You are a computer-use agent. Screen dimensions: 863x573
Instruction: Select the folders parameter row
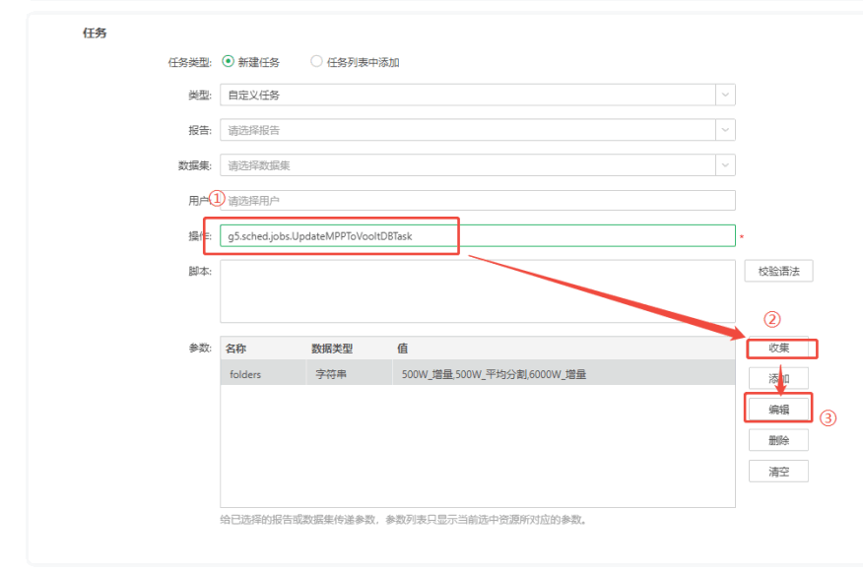pyautogui.click(x=478, y=374)
